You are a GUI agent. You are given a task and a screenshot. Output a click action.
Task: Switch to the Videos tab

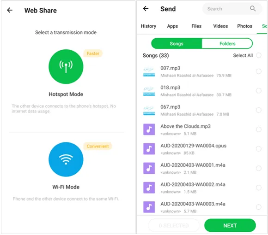tap(220, 26)
